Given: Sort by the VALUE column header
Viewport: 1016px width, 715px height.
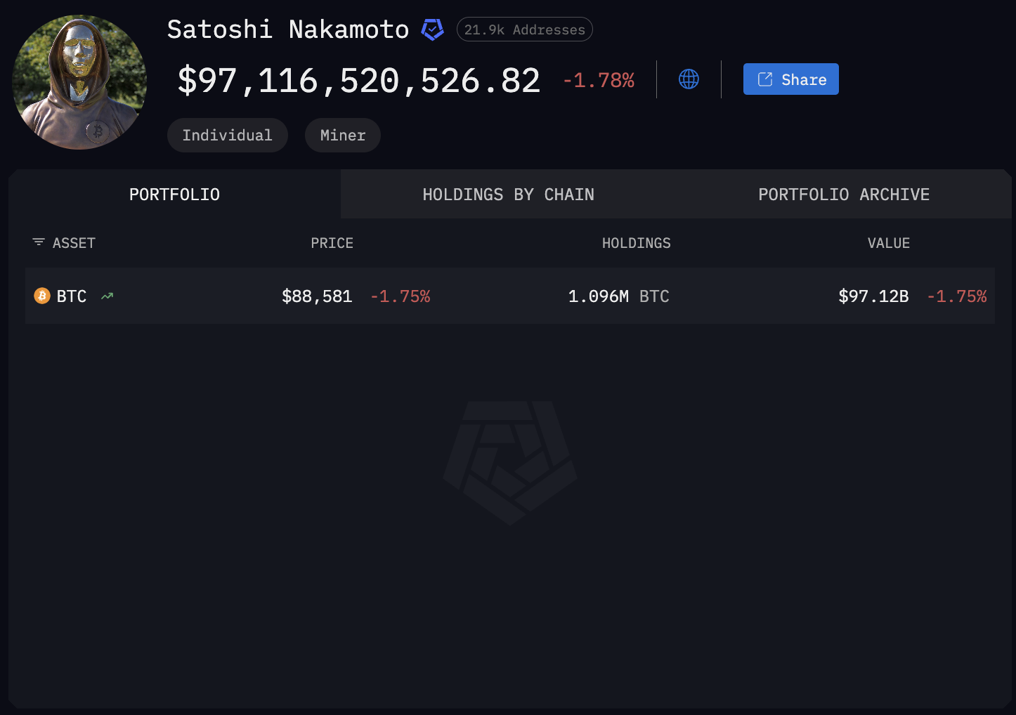Looking at the screenshot, I should [888, 242].
